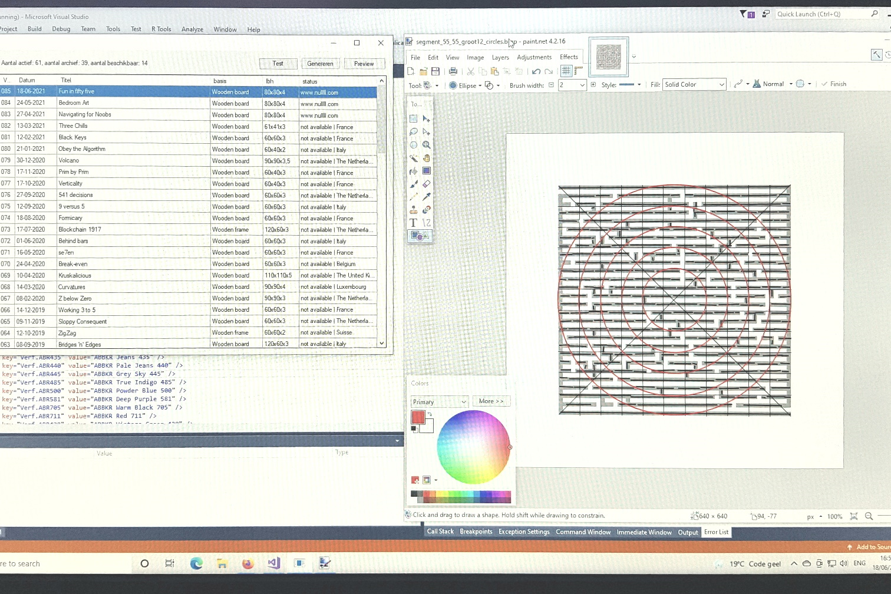The image size is (891, 594).
Task: Swap primary and secondary colors
Action: click(x=430, y=414)
